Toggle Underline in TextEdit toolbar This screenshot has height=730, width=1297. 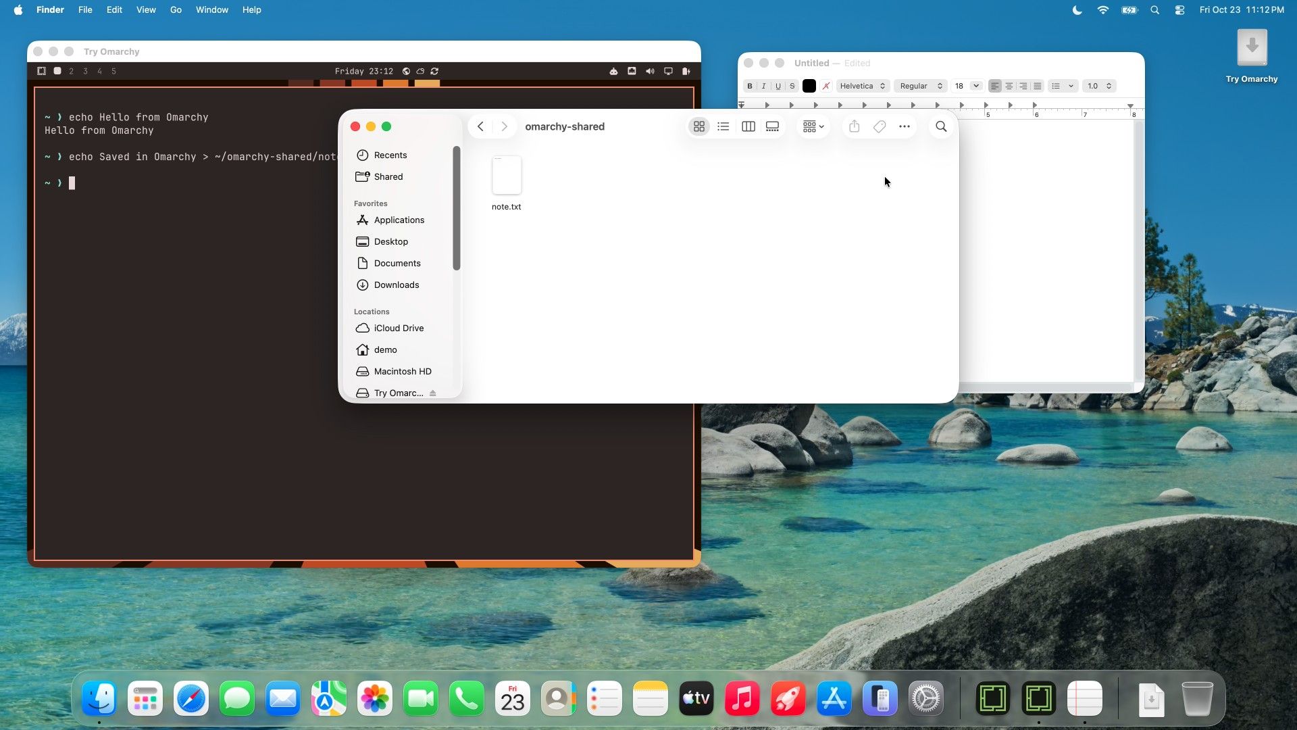point(778,86)
